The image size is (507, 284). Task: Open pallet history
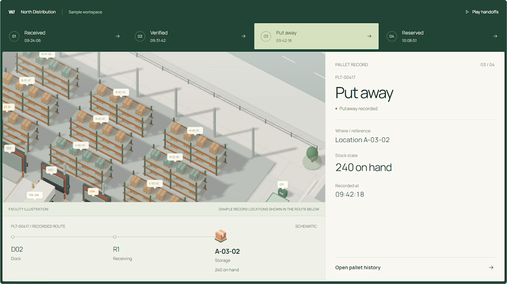click(414, 267)
